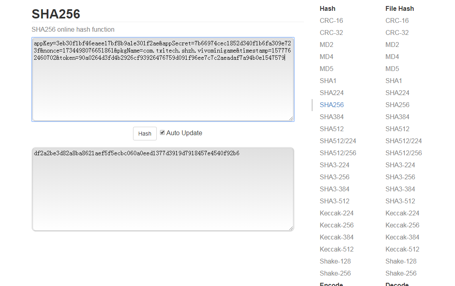Click the Hash button

(145, 134)
